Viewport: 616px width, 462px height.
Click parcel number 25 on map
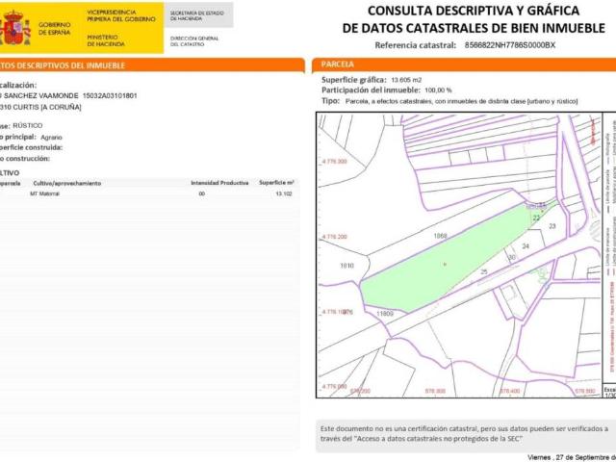point(484,271)
